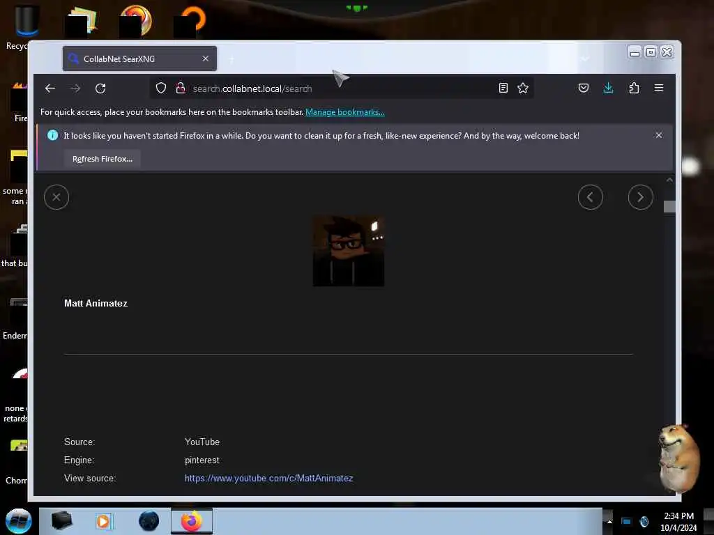This screenshot has height=535, width=714.
Task: Click the YouTube source value
Action: click(x=202, y=442)
